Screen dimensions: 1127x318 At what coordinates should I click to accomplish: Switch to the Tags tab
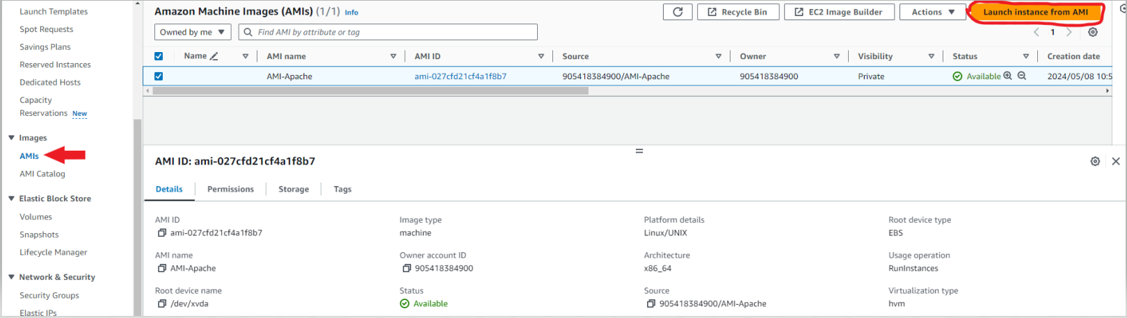(342, 189)
